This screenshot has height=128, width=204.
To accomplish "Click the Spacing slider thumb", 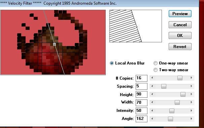I will pyautogui.click(x=164, y=86).
